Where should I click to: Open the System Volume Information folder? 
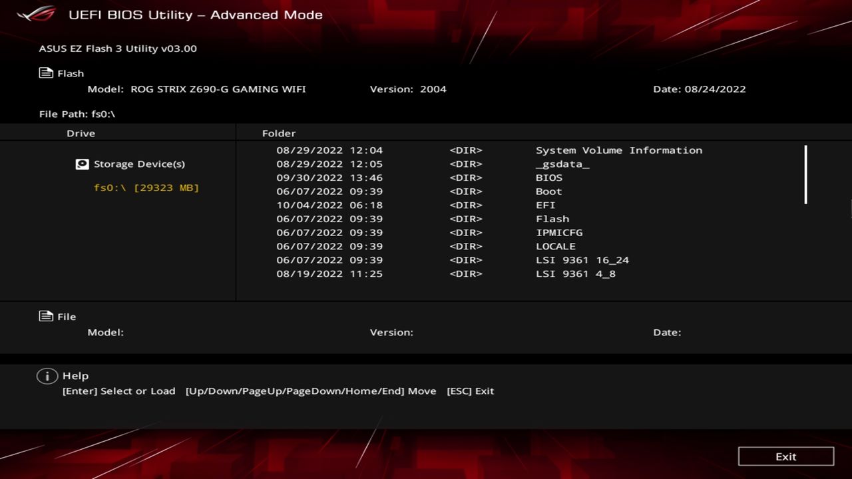(618, 150)
